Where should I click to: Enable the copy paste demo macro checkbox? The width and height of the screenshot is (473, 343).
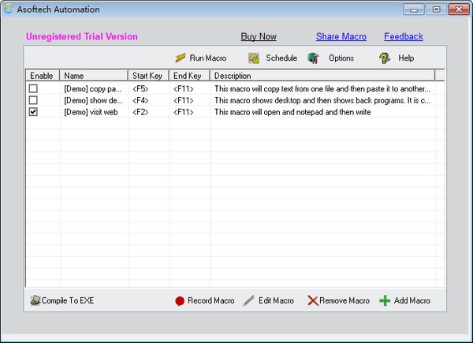coord(32,89)
